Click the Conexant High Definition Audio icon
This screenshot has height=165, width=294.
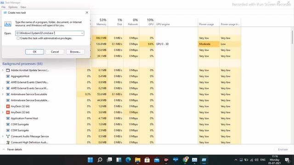(x=8, y=143)
